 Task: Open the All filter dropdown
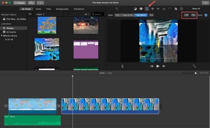pos(87,14)
